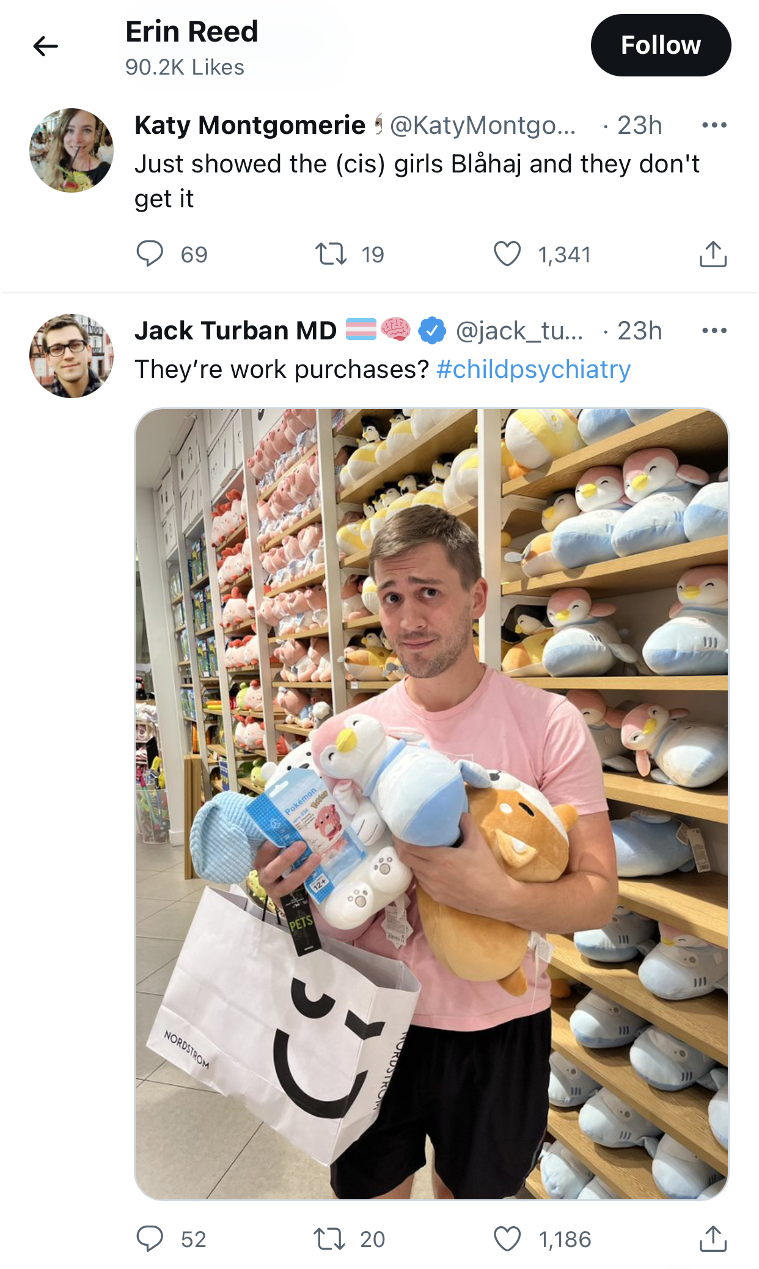View the plush toy store photo
Viewport: 759px width, 1269px height.
click(x=431, y=804)
